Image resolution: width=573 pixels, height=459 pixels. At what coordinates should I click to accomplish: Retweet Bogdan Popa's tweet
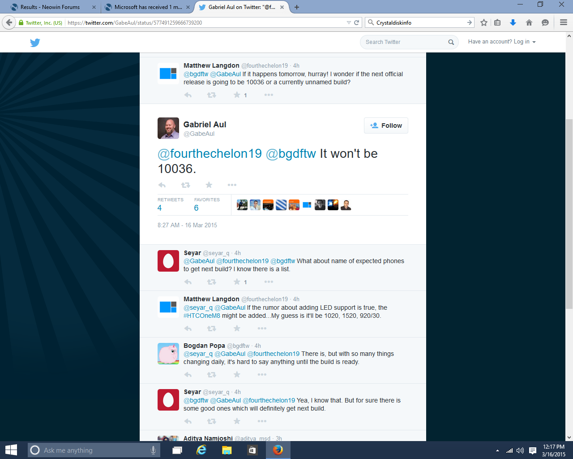[211, 375]
